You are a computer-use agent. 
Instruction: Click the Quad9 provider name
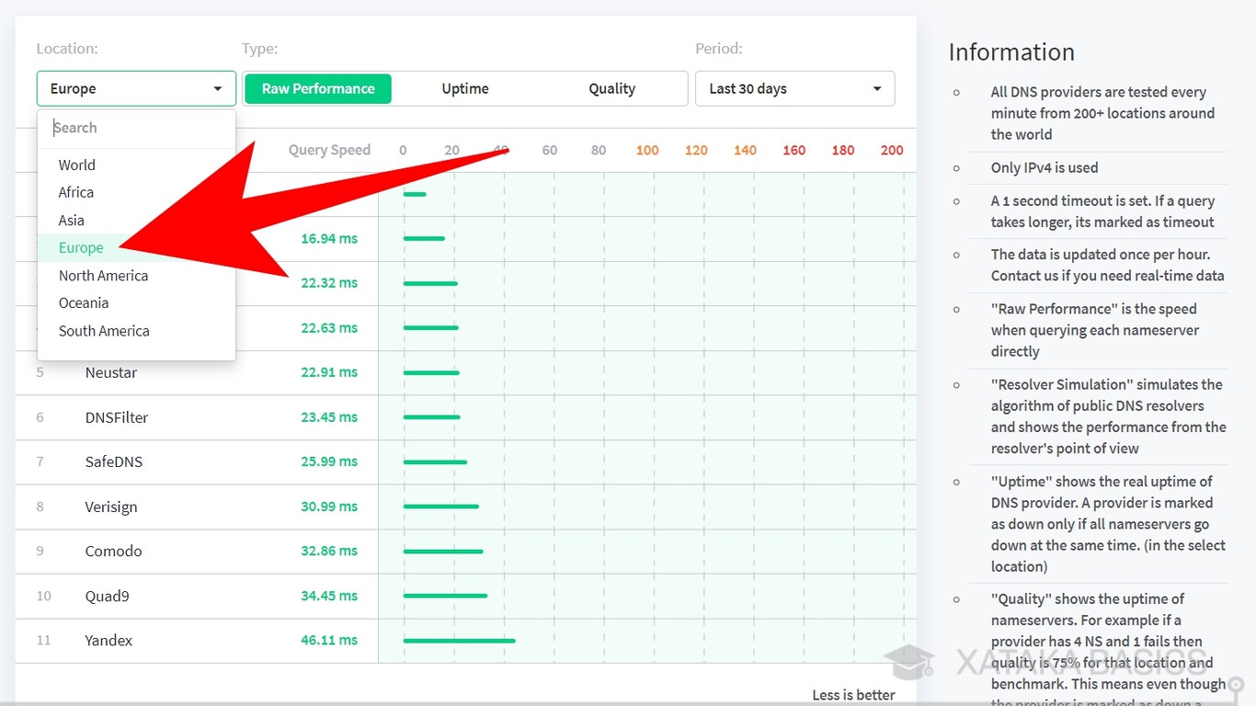(x=108, y=597)
